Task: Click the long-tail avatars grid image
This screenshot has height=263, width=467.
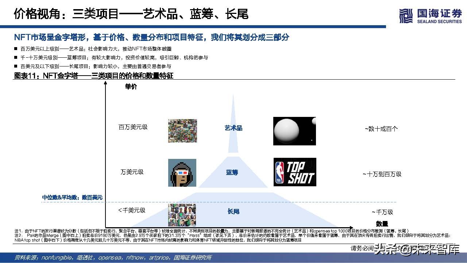Action: [x=182, y=214]
